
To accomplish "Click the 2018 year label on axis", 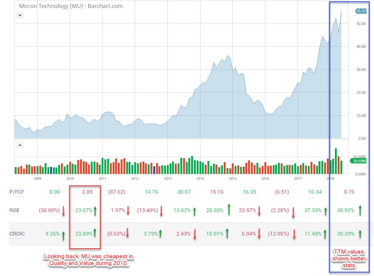I will 330,179.
